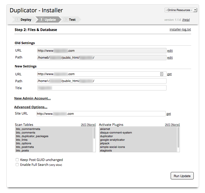Screen dimensions: 205x193
Task: Click get next to the Site URL
Action: (x=169, y=114)
